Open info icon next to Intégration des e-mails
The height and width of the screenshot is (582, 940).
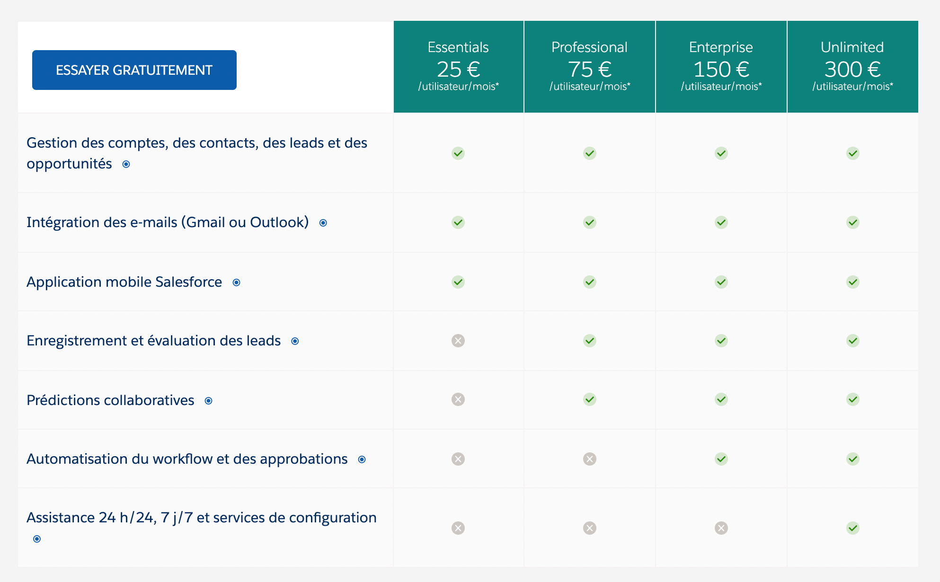pyautogui.click(x=323, y=223)
